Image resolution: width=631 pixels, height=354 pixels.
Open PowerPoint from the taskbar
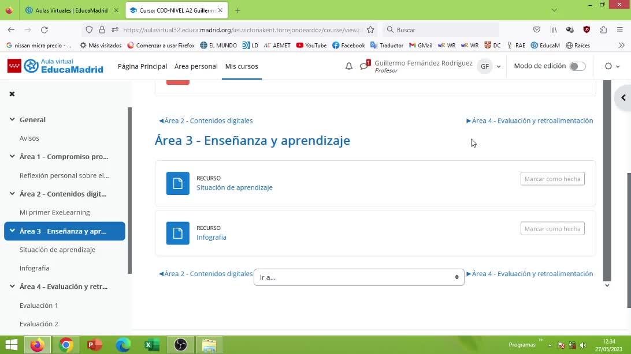(95, 345)
